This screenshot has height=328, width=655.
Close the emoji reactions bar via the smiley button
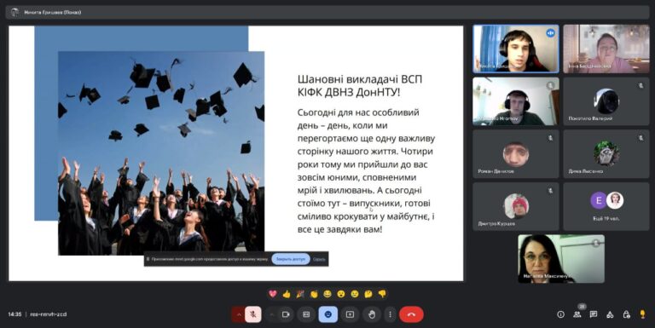[327, 314]
